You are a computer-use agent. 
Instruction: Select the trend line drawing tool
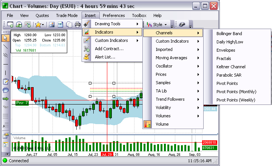coord(6,46)
